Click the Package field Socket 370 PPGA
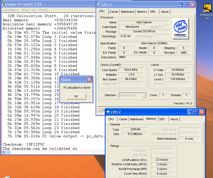Image resolution: width=213 pixels, height=178 pixels. pos(144,31)
